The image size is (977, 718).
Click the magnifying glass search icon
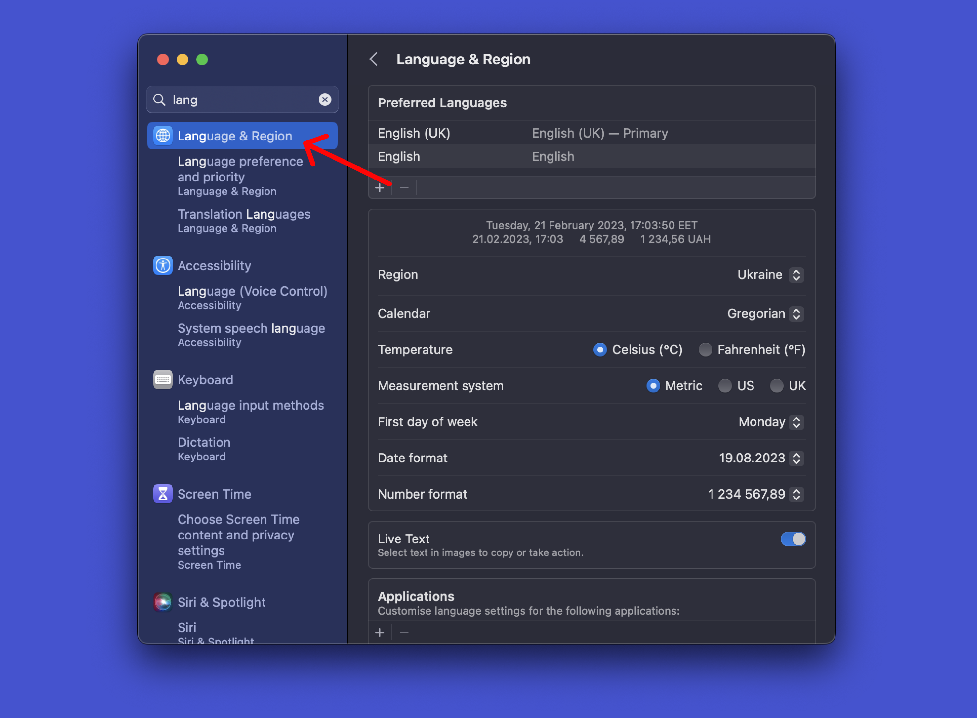pos(159,100)
